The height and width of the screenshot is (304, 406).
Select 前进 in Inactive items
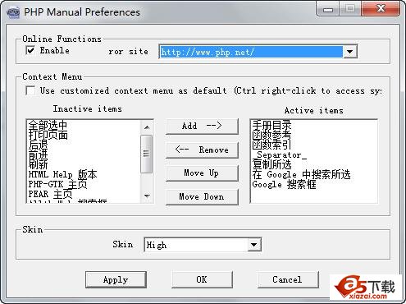point(39,154)
